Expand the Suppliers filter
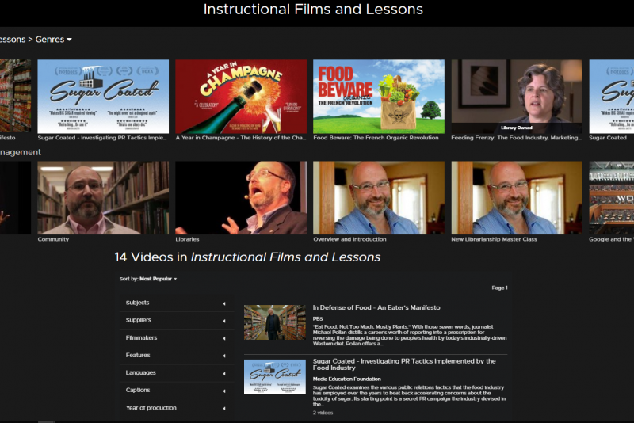This screenshot has height=423, width=634. tap(176, 320)
